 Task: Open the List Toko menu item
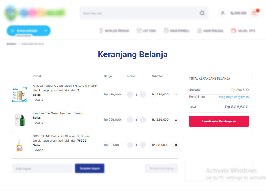pos(146,31)
